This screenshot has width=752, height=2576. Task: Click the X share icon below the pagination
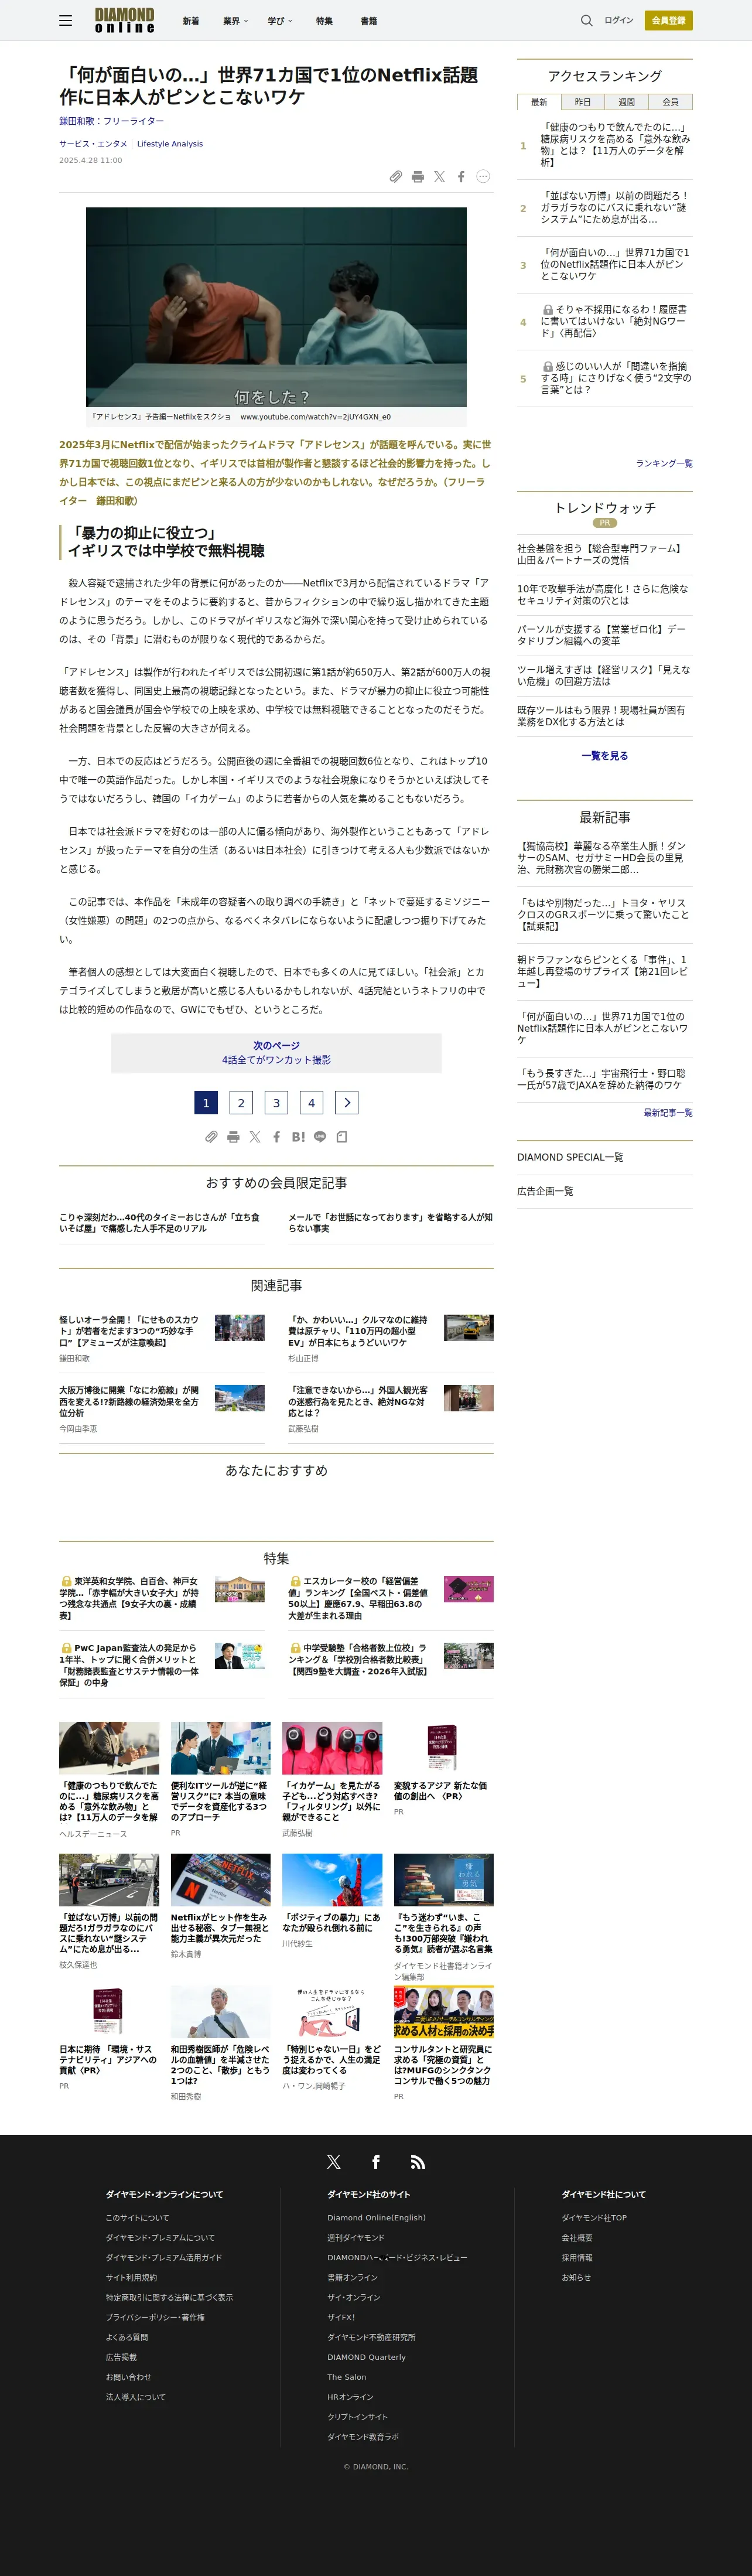[x=255, y=1137]
